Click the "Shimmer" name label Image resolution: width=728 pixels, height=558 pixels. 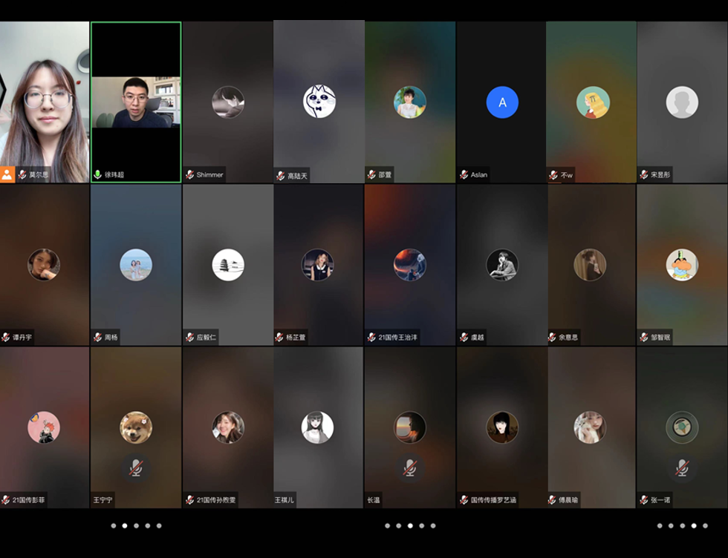click(x=209, y=175)
